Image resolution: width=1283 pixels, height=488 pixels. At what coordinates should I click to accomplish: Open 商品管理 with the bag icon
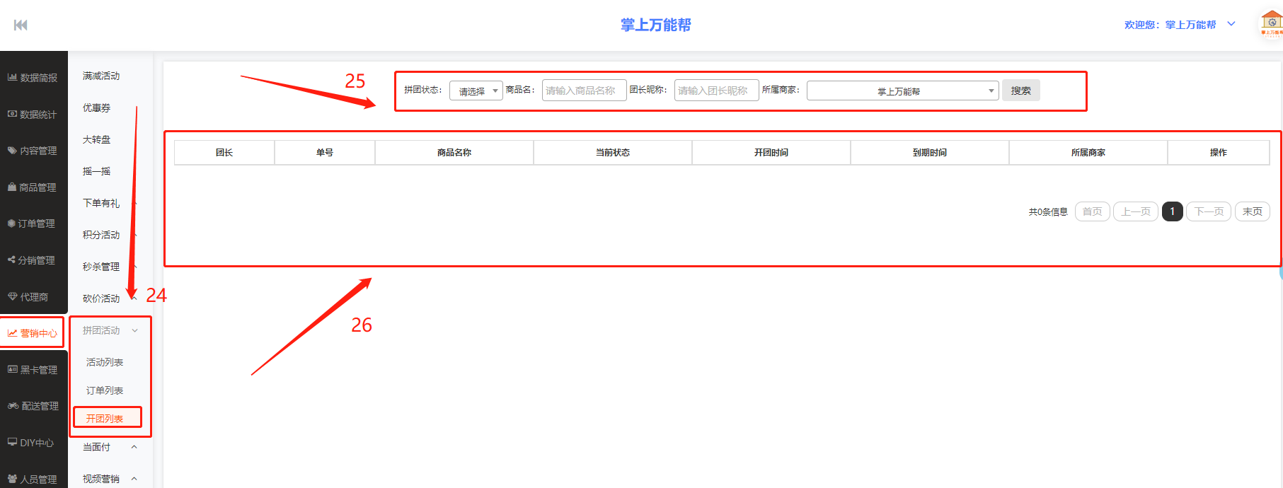[x=33, y=187]
